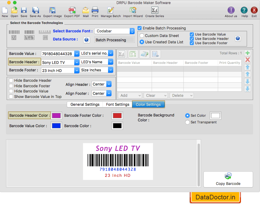Enable the Custom Data Sheet option

(x=141, y=36)
